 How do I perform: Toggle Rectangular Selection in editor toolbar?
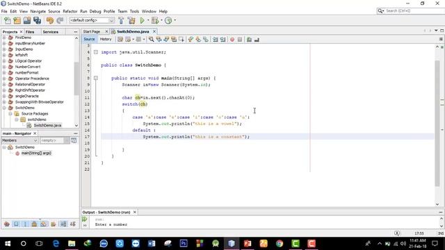(181, 40)
